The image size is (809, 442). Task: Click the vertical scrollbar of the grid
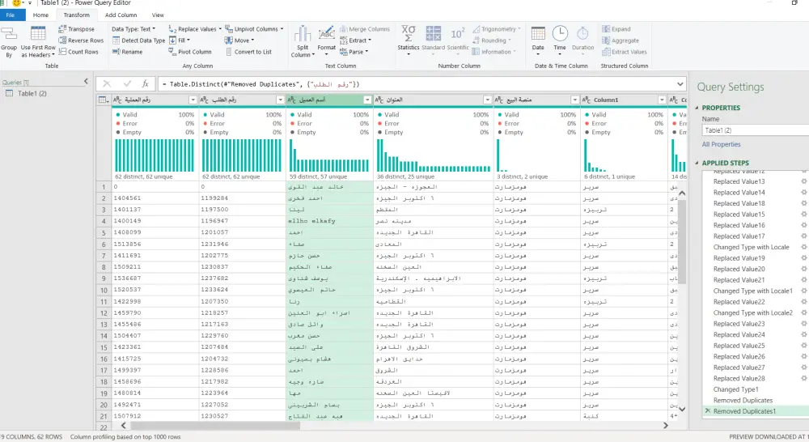(x=681, y=242)
